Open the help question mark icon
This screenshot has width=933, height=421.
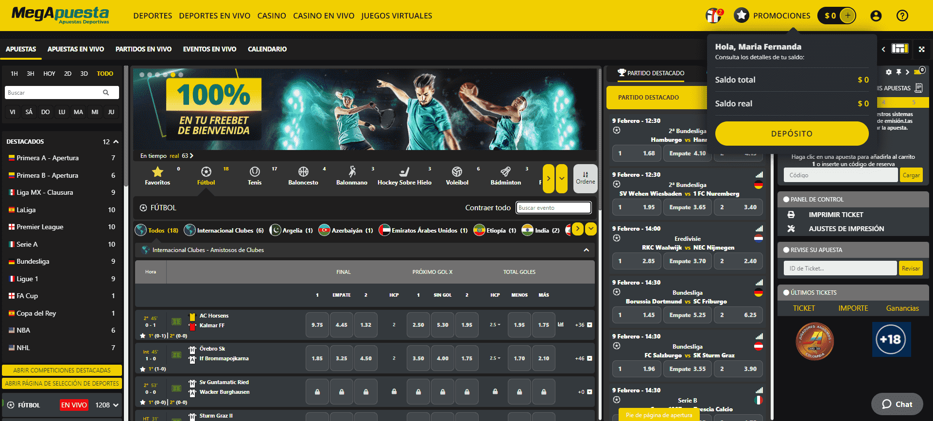click(x=902, y=16)
